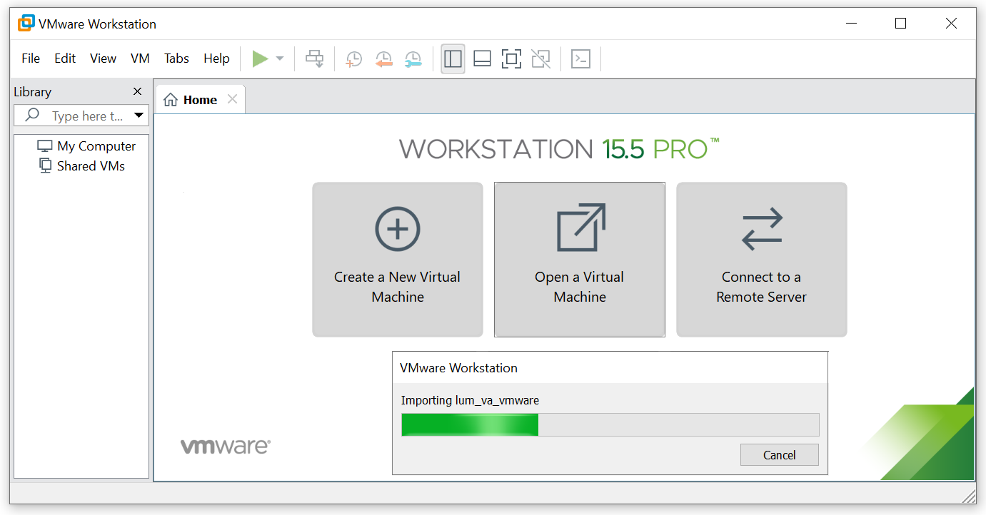Enter full screen mode
This screenshot has width=986, height=515.
click(511, 58)
